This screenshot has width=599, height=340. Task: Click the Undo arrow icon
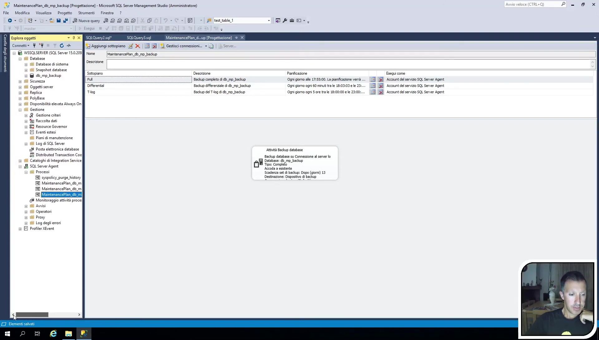pyautogui.click(x=166, y=21)
